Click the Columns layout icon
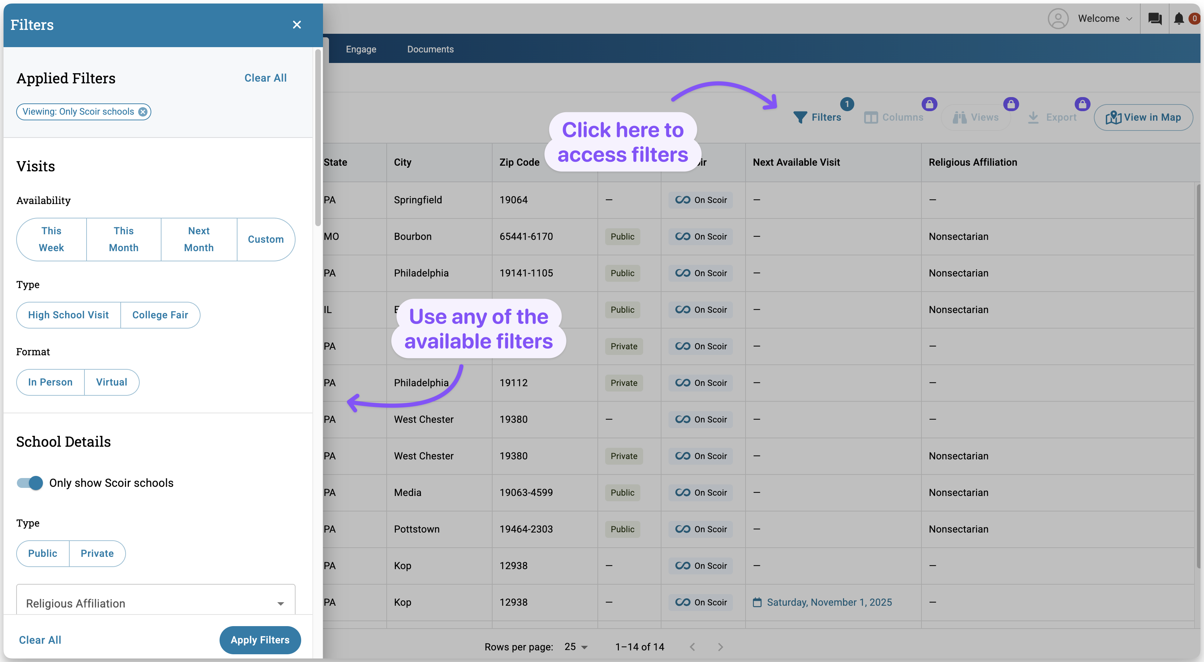Image resolution: width=1204 pixels, height=662 pixels. pos(870,117)
